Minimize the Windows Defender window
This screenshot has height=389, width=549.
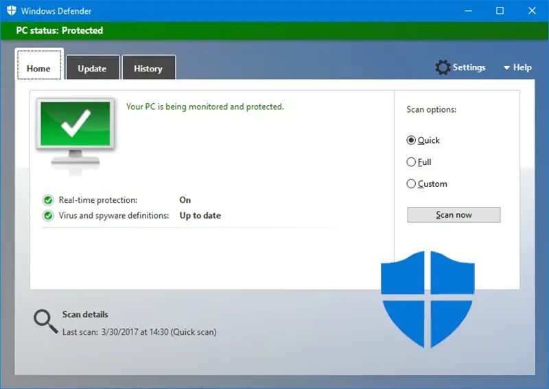468,11
